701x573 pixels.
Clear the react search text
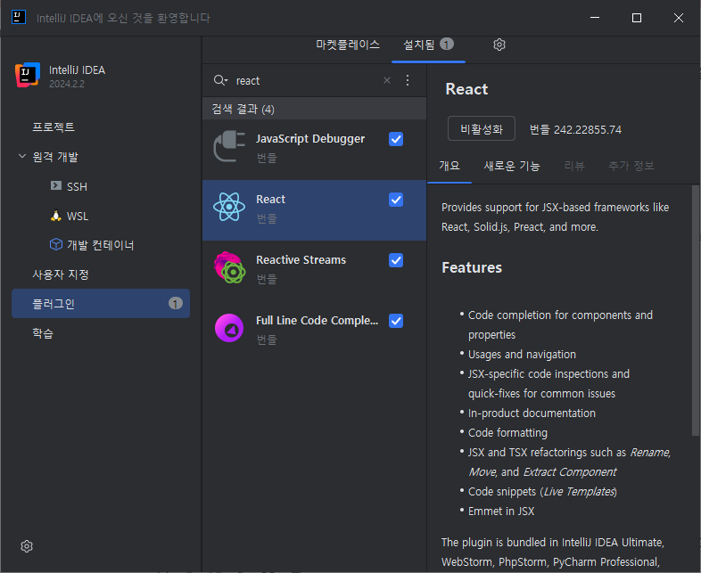(387, 80)
